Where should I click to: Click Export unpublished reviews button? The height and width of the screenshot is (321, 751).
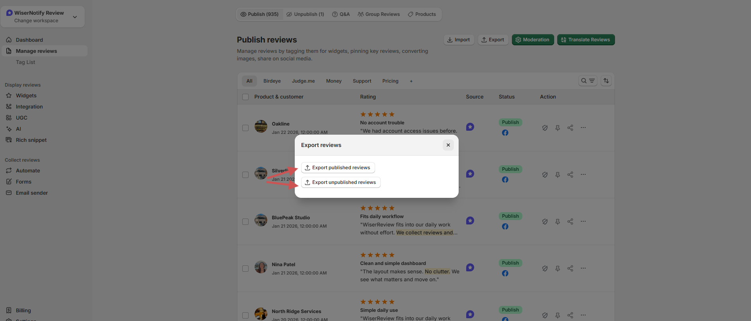tap(340, 182)
